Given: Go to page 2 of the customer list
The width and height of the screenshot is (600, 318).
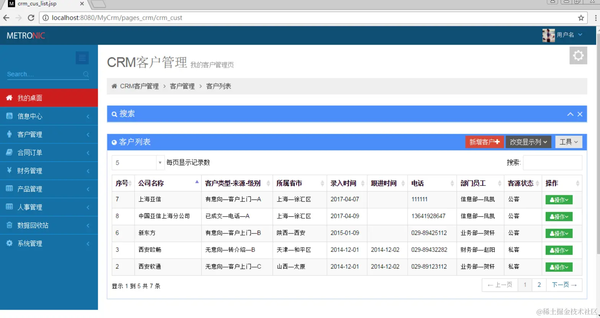Looking at the screenshot, I should pyautogui.click(x=539, y=285).
